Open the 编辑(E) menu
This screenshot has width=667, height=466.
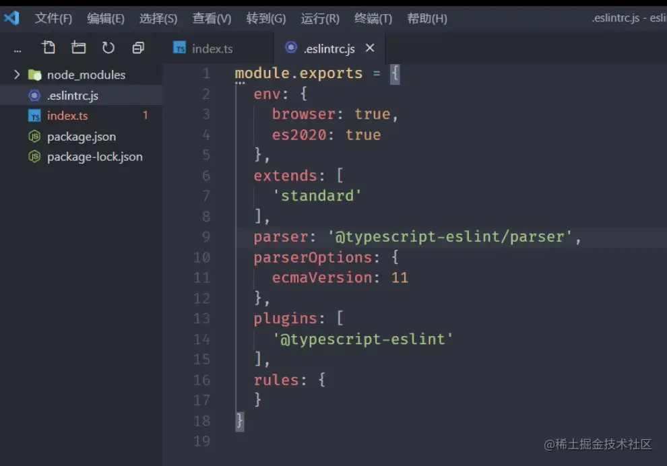coord(106,19)
